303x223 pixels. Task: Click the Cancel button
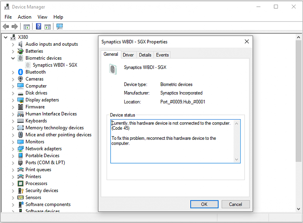point(236,204)
